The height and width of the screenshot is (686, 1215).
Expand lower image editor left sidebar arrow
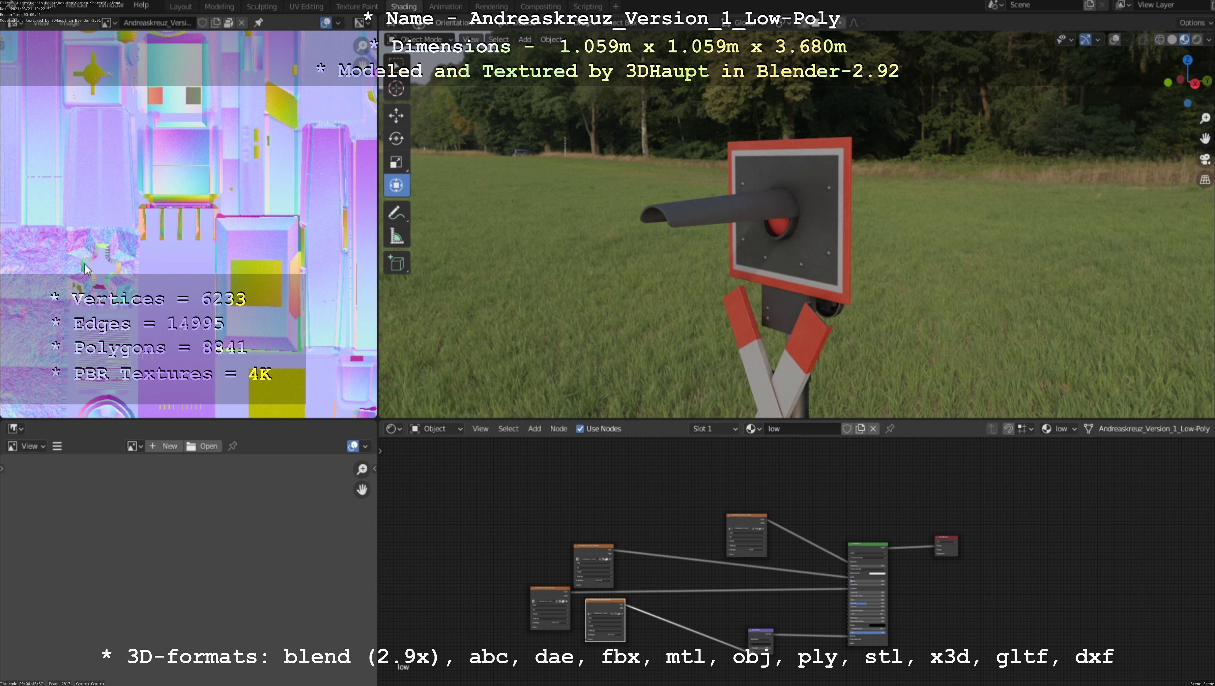[x=2, y=468]
